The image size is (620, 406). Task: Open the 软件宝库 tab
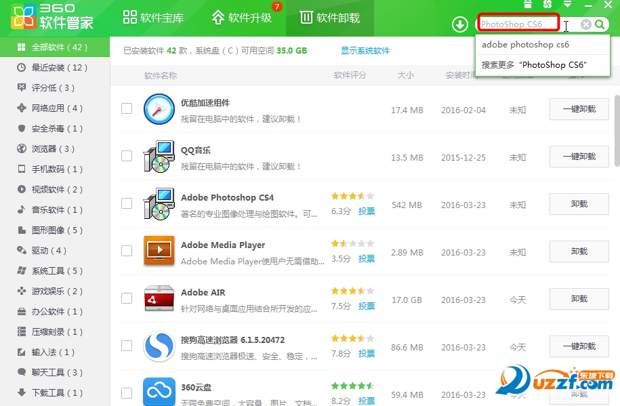pos(154,18)
